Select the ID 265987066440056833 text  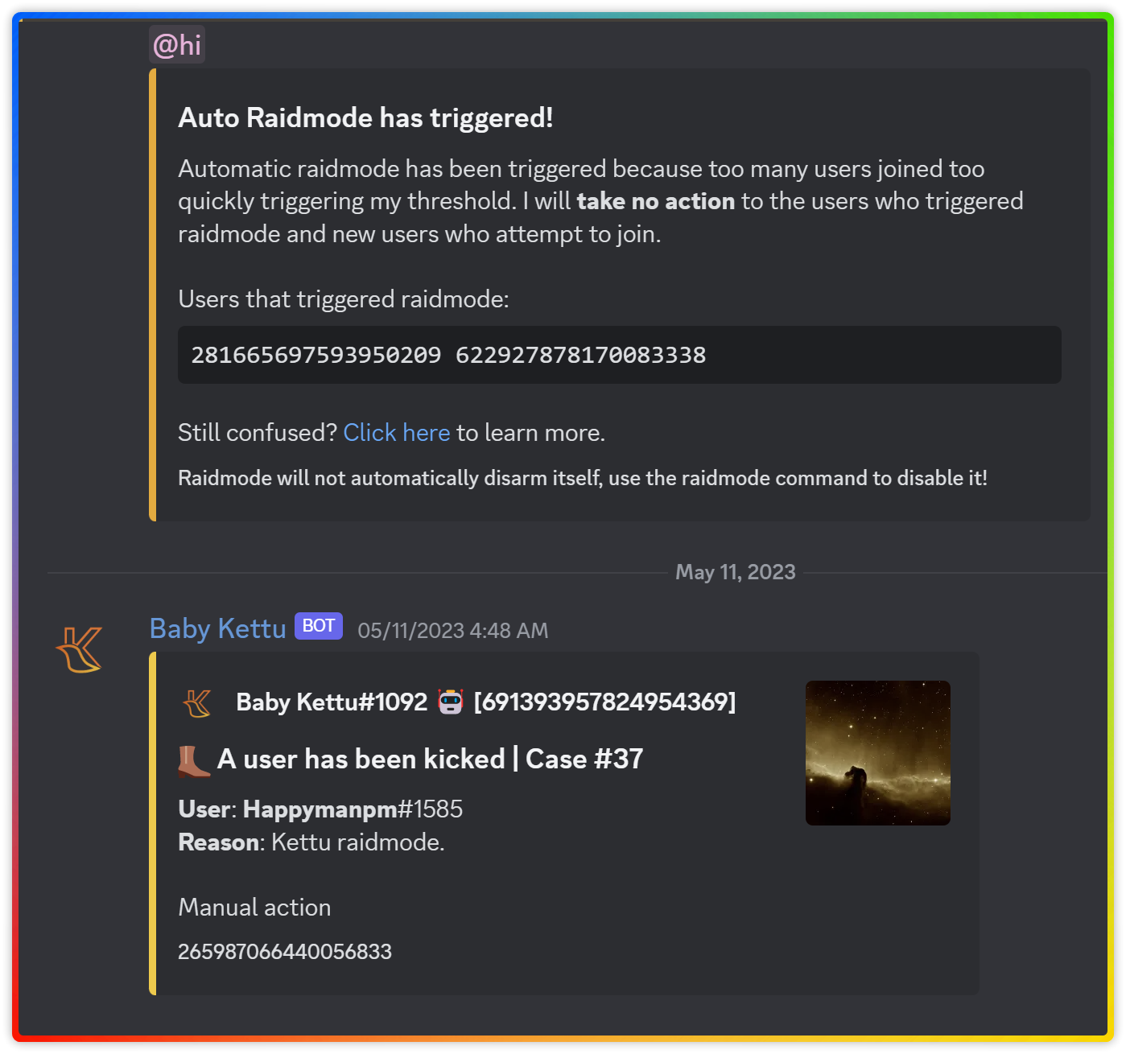[x=284, y=951]
